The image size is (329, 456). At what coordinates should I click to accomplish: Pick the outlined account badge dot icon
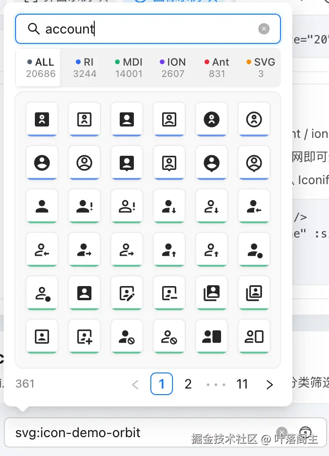pos(42,293)
